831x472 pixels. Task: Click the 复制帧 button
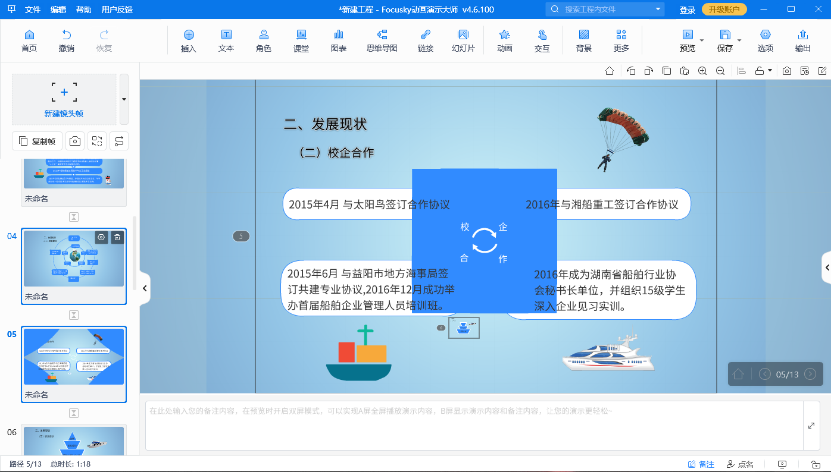[37, 141]
